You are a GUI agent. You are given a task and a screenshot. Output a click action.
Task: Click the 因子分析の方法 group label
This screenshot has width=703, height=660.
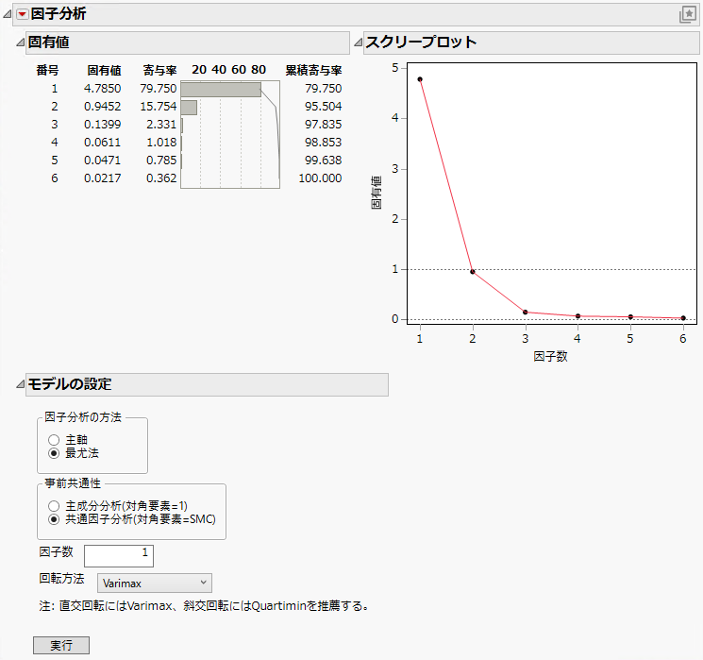[83, 417]
